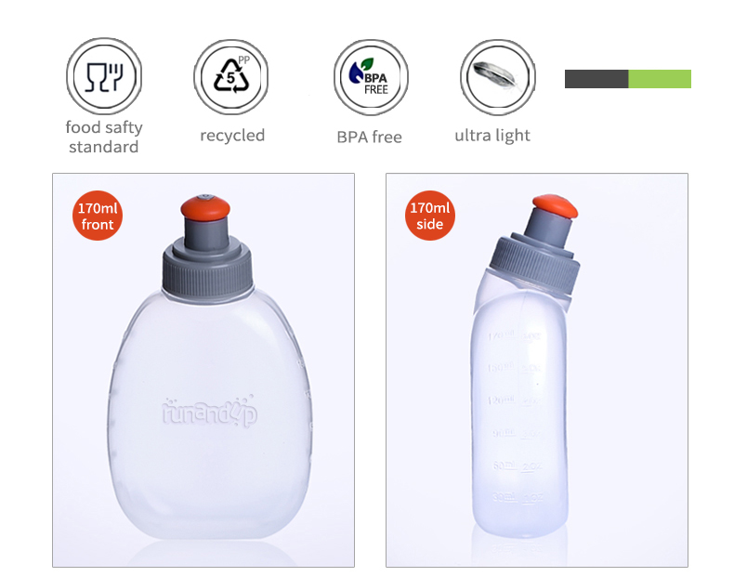
Task: Click the 'food safty standard' label
Action: [x=104, y=137]
